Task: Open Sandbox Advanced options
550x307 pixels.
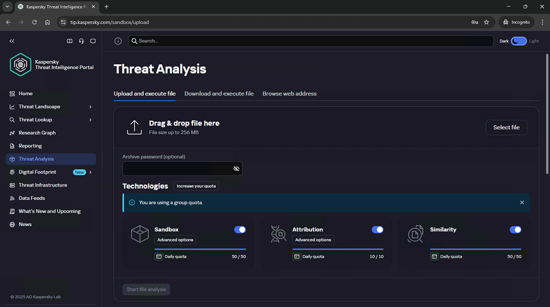Action: pyautogui.click(x=176, y=240)
